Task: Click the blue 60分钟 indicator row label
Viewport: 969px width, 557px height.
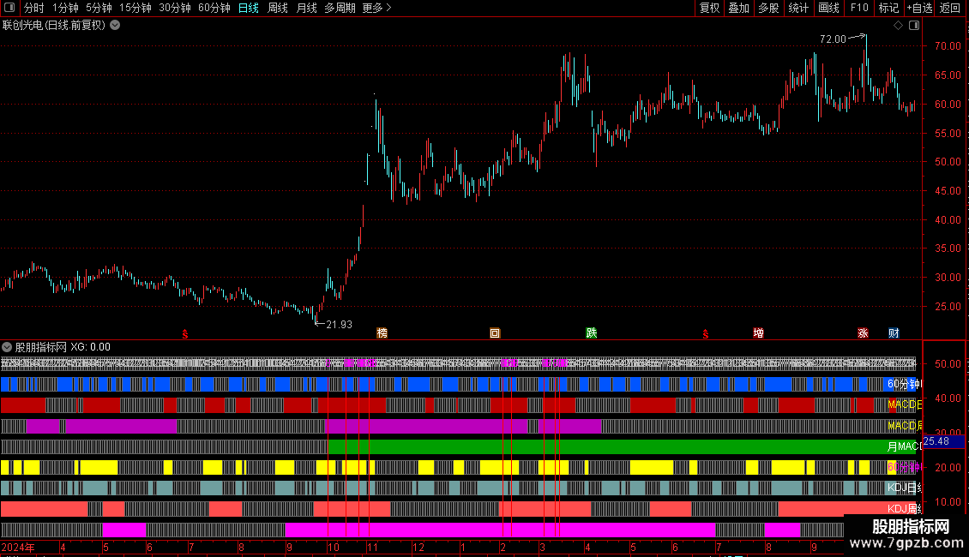Action: tap(904, 384)
